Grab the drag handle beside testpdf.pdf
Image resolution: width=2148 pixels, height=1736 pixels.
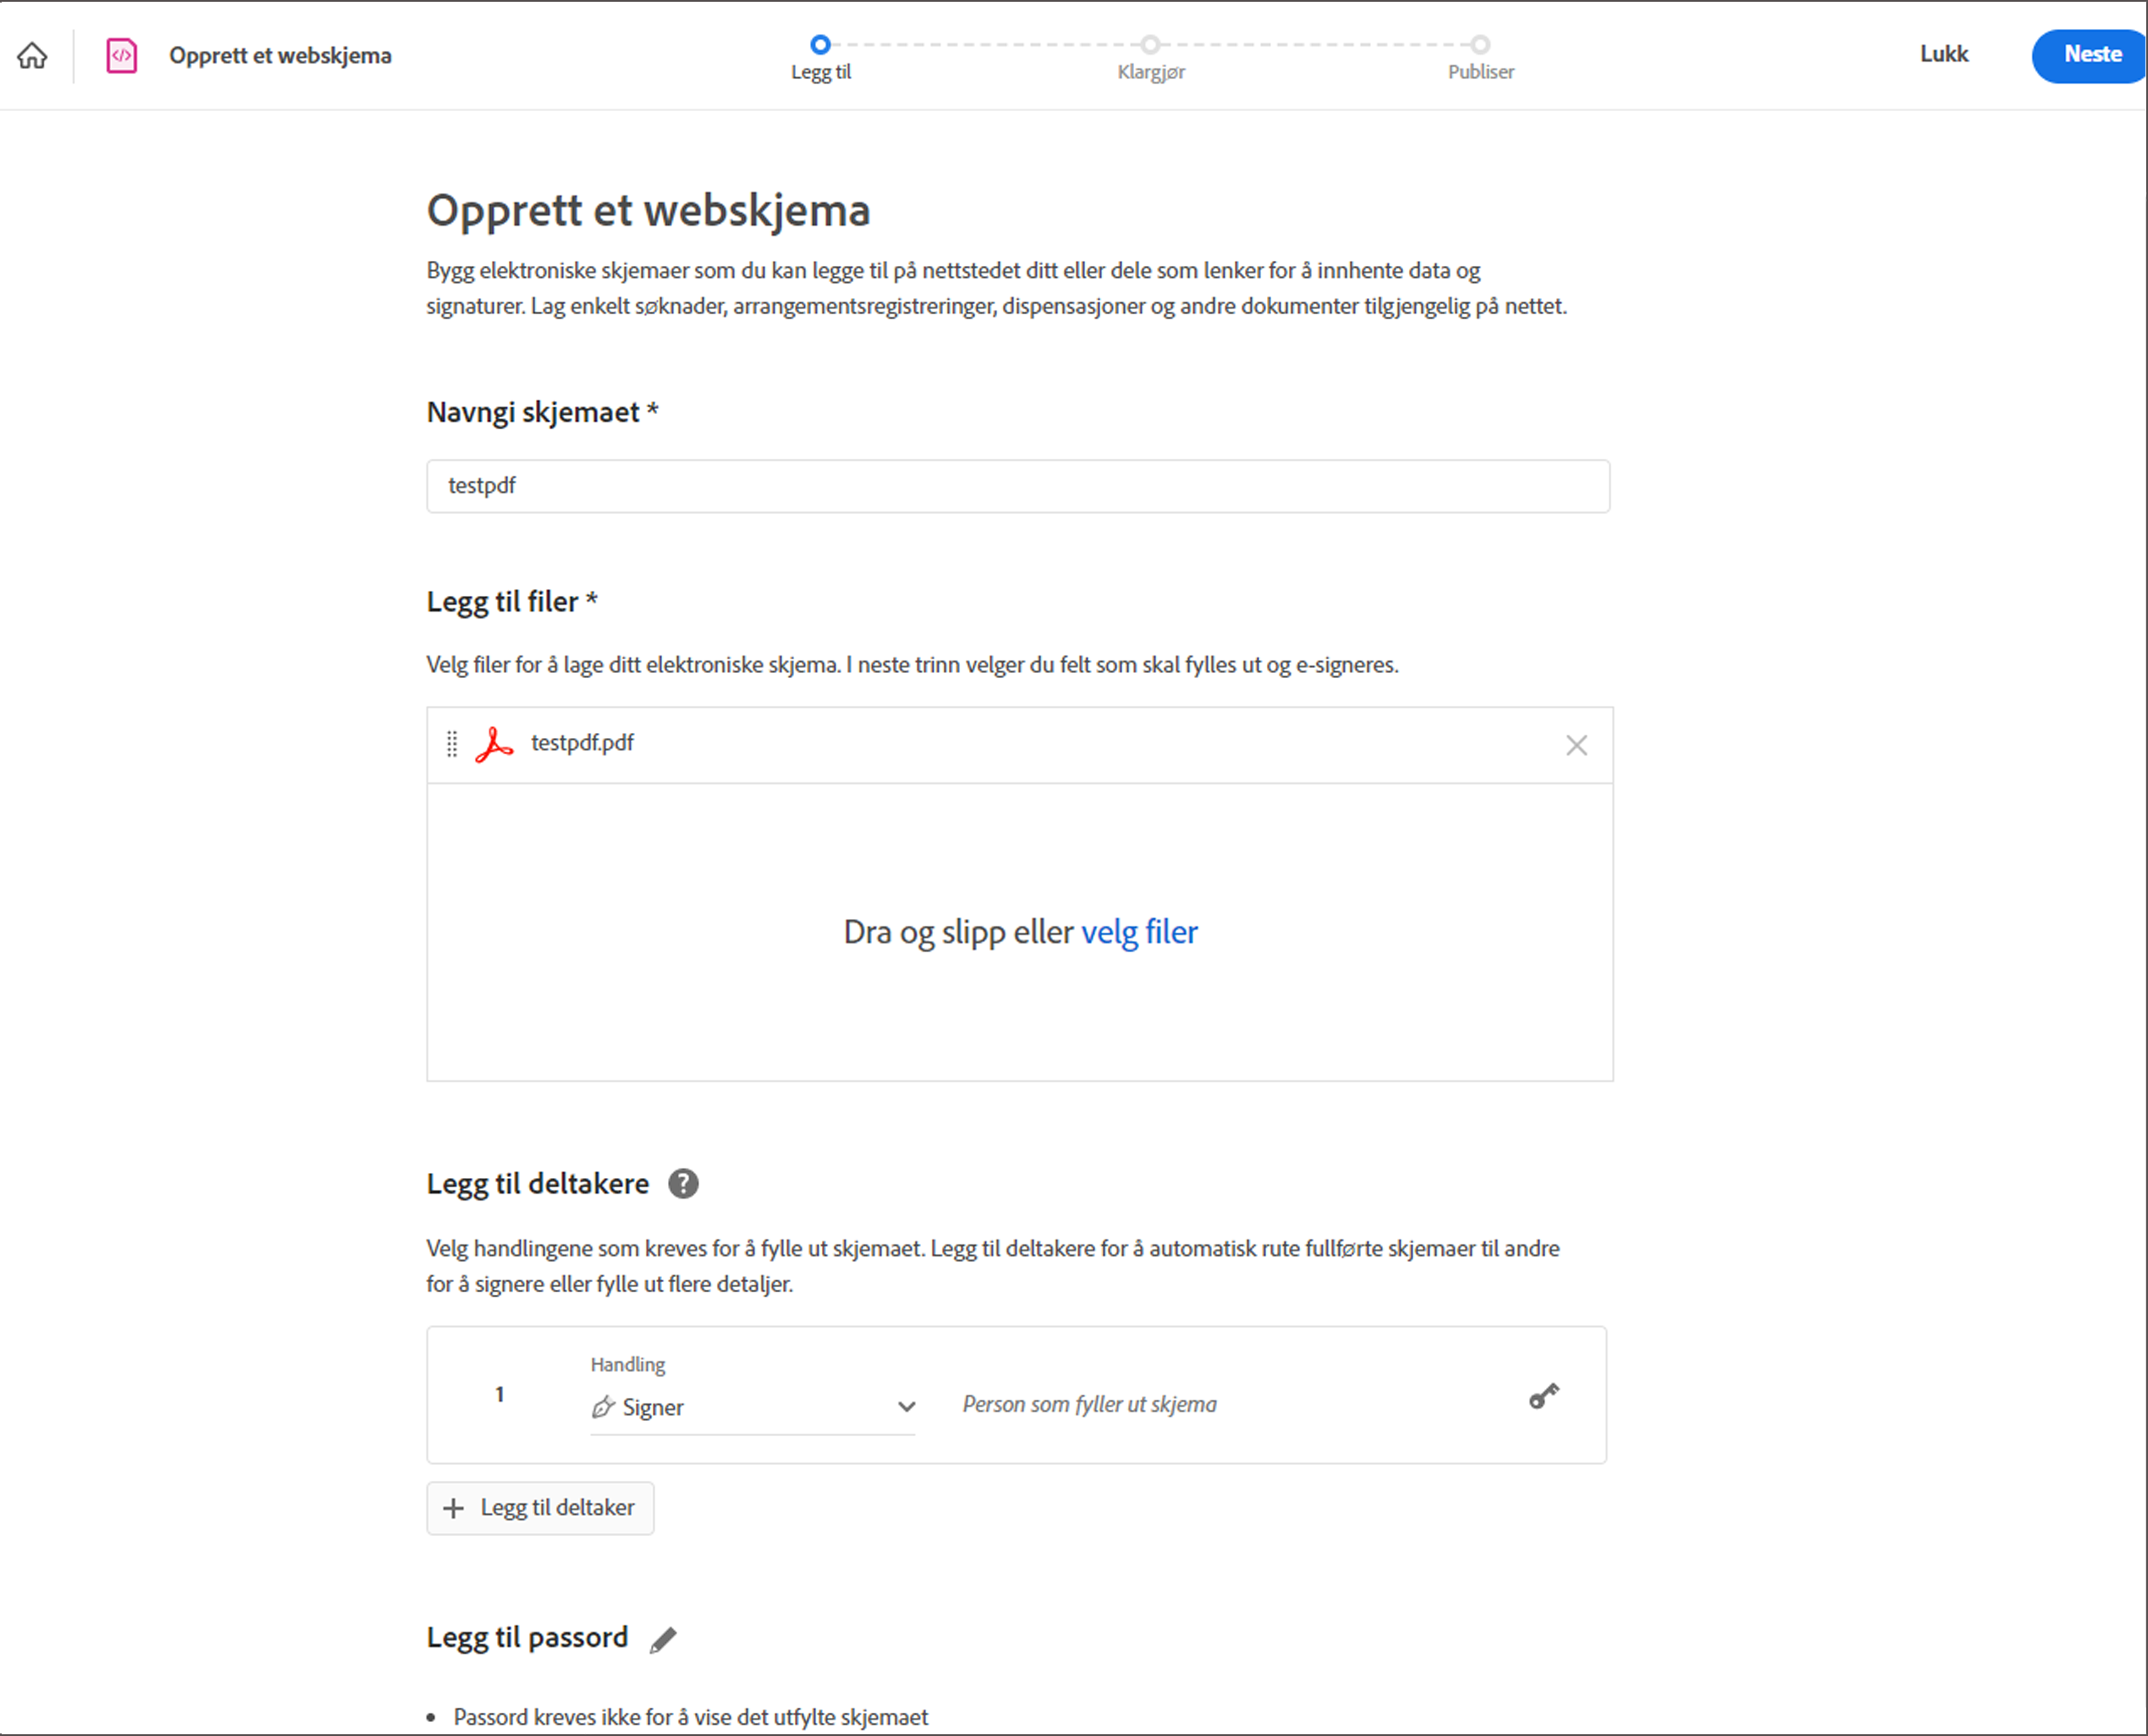(452, 744)
